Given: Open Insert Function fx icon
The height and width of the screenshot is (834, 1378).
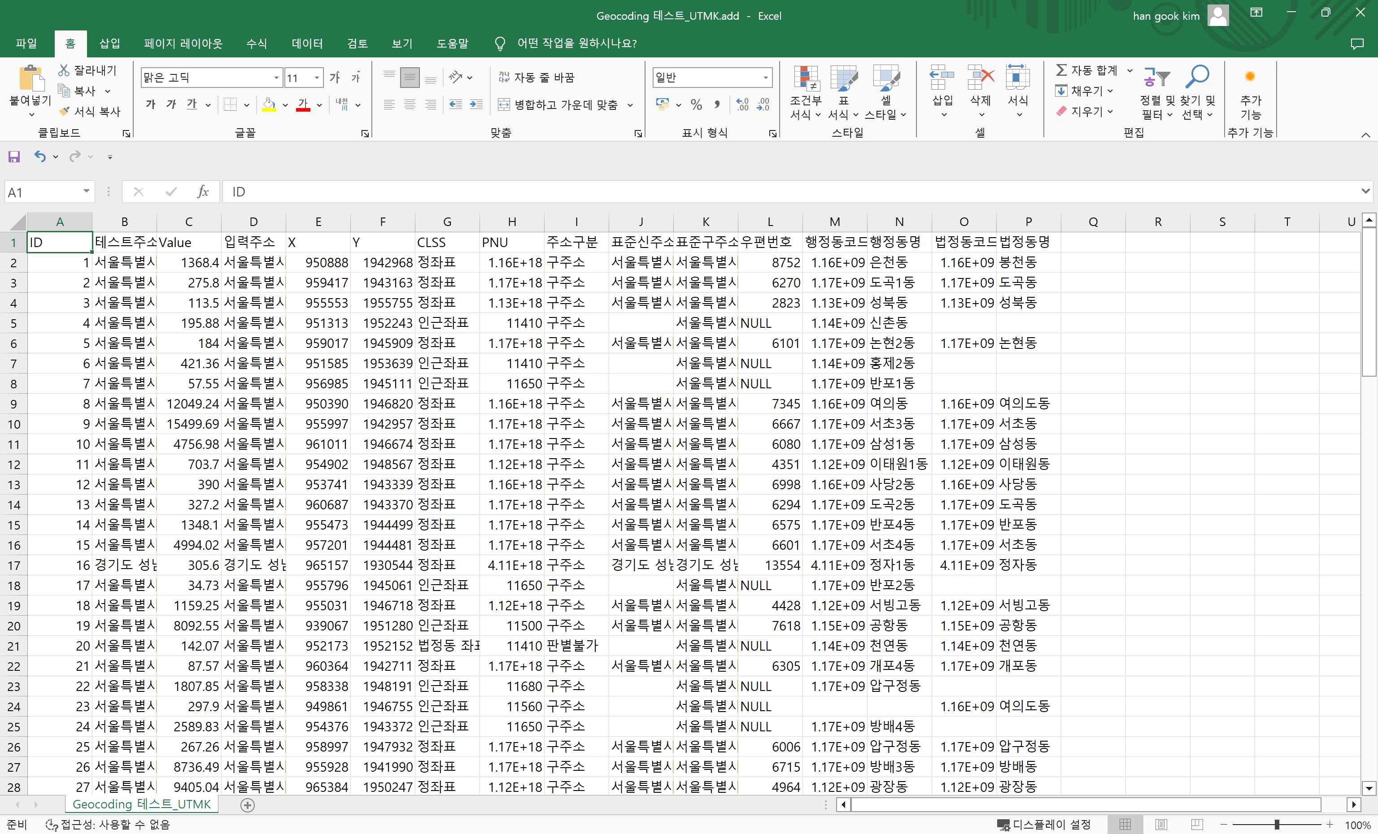Looking at the screenshot, I should (x=202, y=192).
